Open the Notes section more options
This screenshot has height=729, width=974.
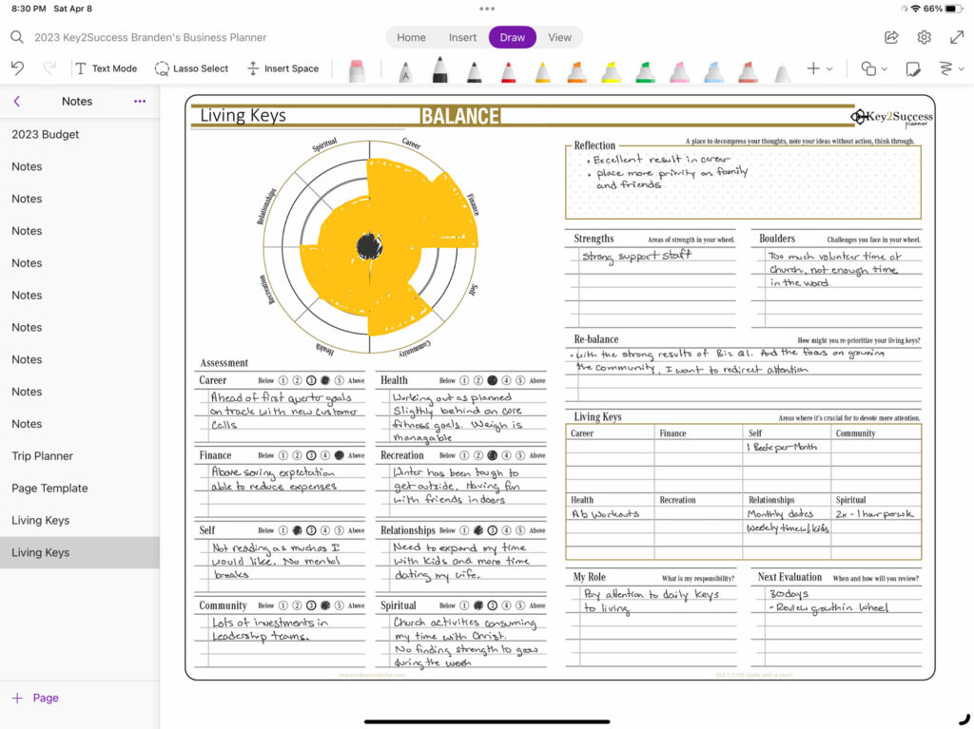pyautogui.click(x=140, y=101)
